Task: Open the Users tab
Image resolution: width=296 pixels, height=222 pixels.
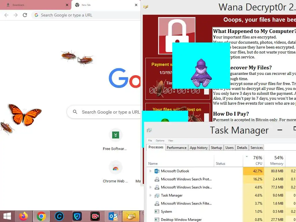Action: point(229,148)
